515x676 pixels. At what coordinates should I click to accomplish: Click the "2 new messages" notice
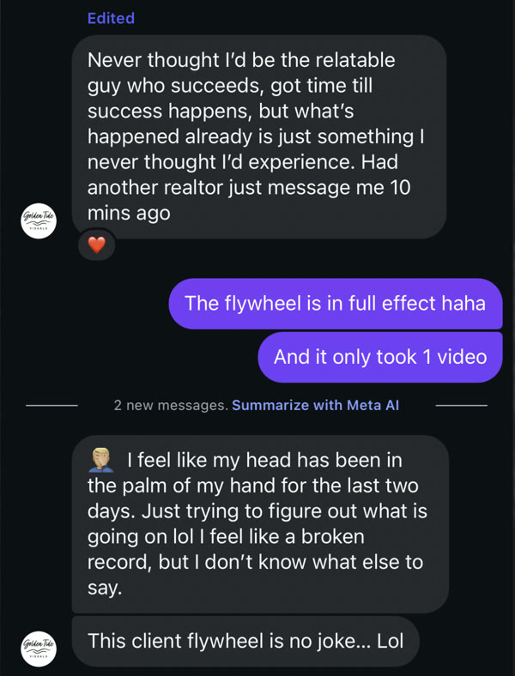tap(170, 405)
